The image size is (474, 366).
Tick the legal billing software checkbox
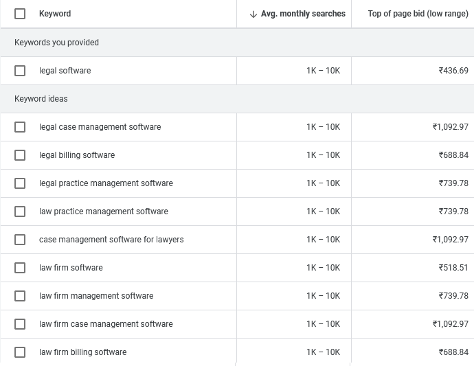(x=20, y=155)
